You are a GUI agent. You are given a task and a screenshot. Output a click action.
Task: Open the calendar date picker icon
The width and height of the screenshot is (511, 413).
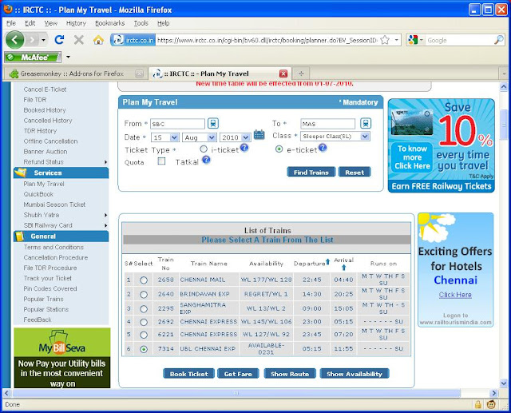(259, 134)
